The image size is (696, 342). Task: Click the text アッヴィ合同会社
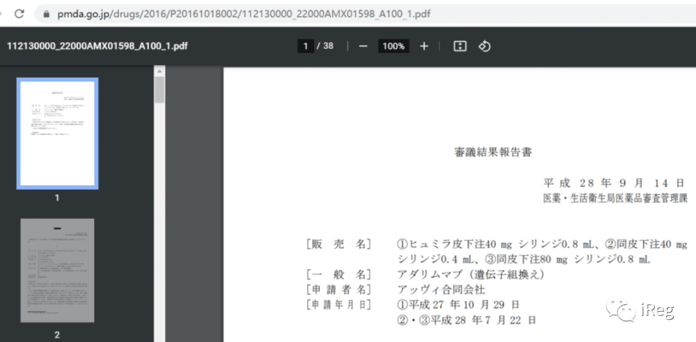[441, 290]
